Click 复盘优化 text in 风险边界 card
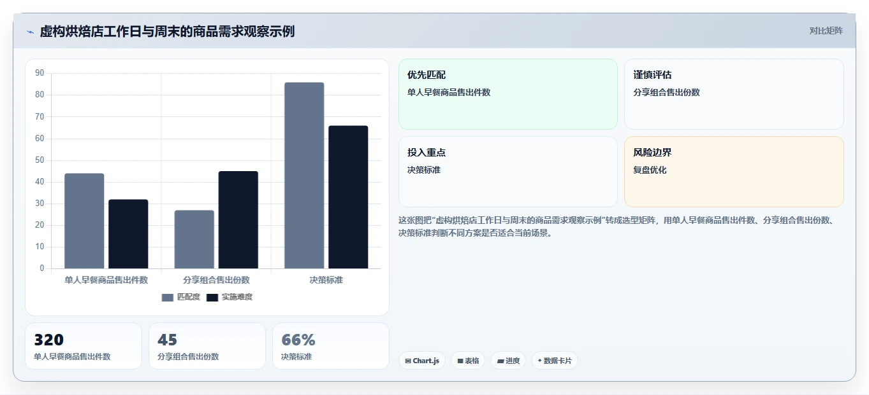The width and height of the screenshot is (869, 395). (650, 170)
